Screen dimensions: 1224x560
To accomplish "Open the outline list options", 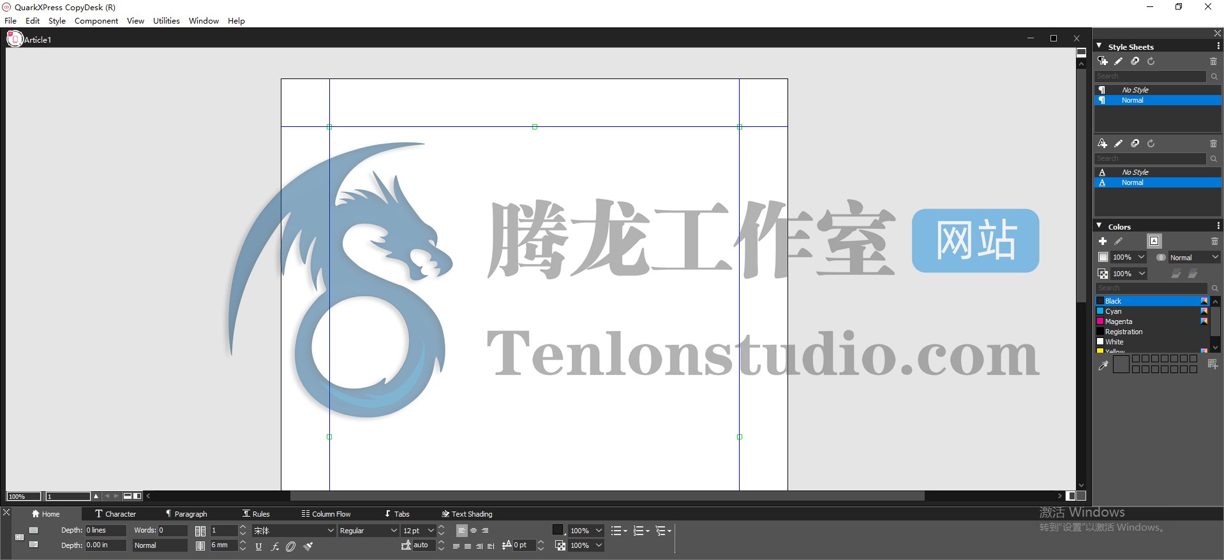I will [664, 531].
